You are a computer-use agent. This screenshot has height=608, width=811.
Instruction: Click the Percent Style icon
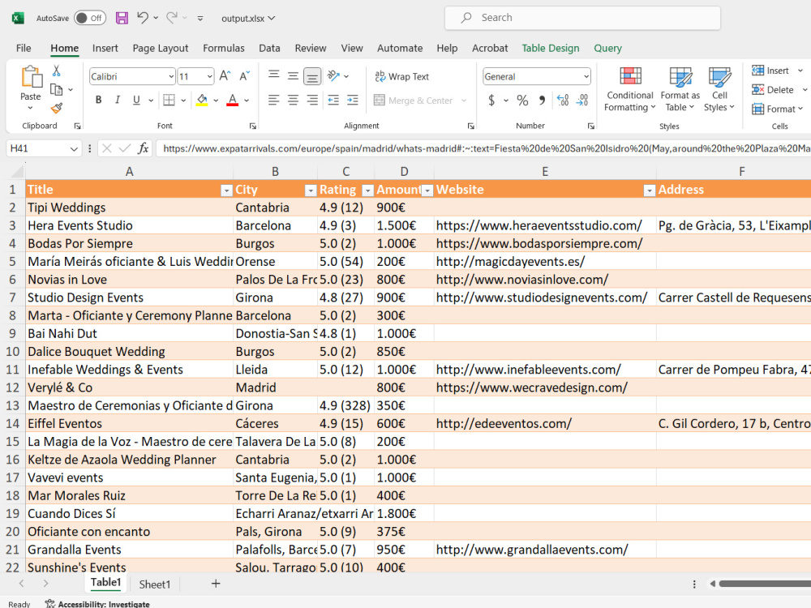[522, 101]
